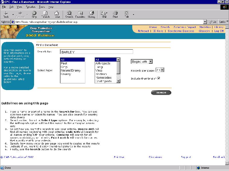229x171 pixels.
Task: Open the Fair Use footer link
Action: tap(119, 157)
